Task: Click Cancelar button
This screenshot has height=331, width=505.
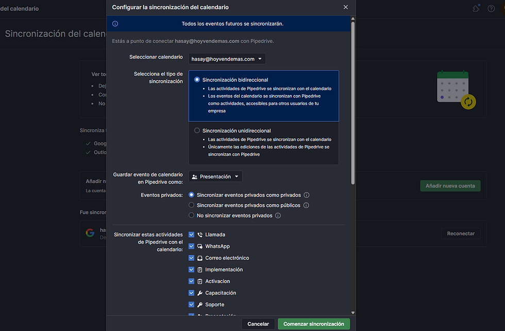Action: click(x=258, y=324)
